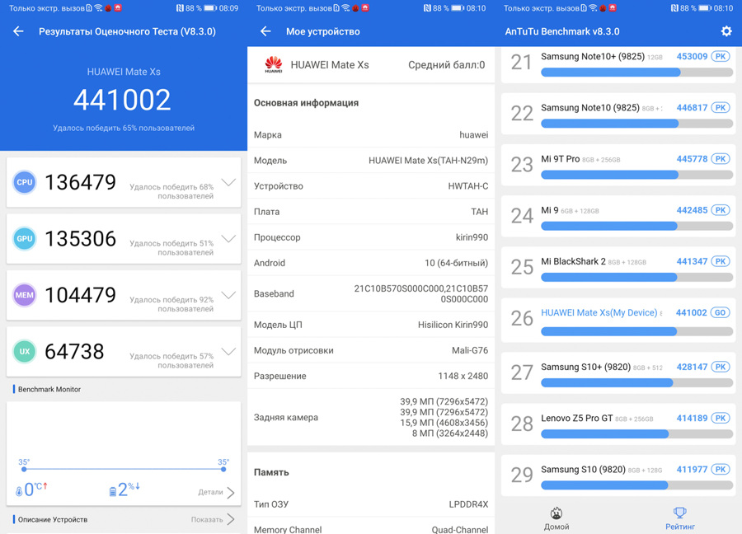Screen dimensions: 742x534
Task: Tap the 'Задняя камера' row
Action: 371,417
